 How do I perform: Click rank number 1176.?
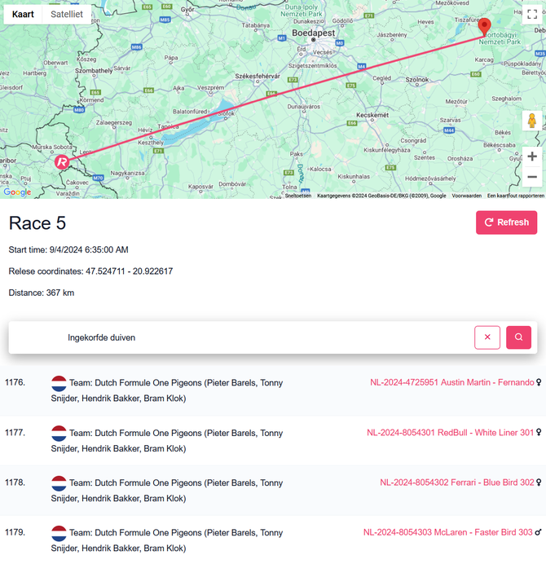15,382
